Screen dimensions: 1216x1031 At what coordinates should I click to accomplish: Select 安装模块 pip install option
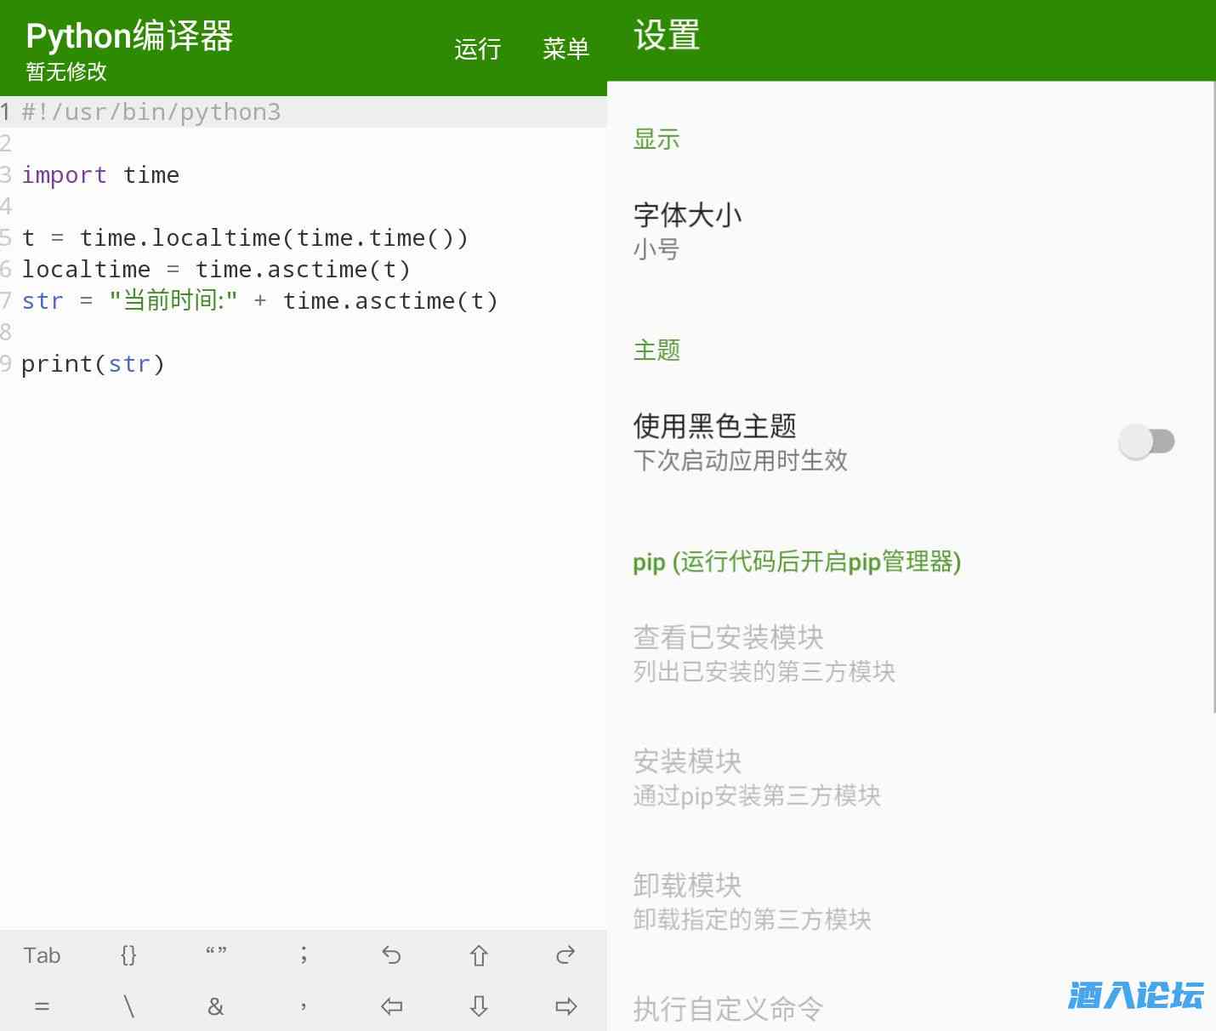pyautogui.click(x=756, y=777)
